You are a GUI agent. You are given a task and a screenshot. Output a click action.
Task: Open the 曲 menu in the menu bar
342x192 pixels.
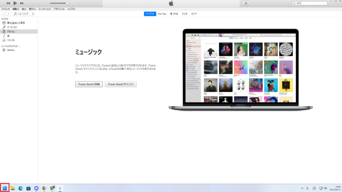(24, 9)
